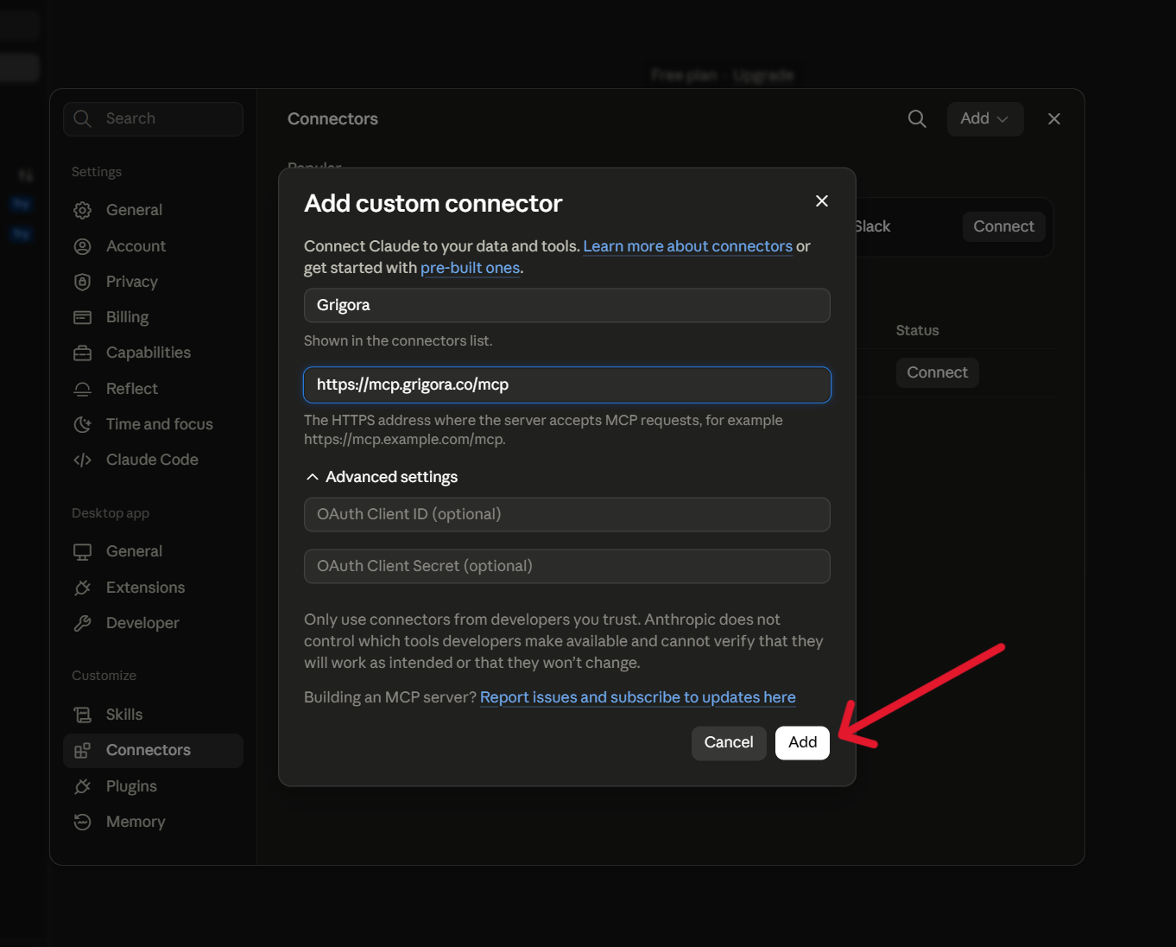The width and height of the screenshot is (1176, 947).
Task: Open Learn more about connectors link
Action: [x=687, y=246]
